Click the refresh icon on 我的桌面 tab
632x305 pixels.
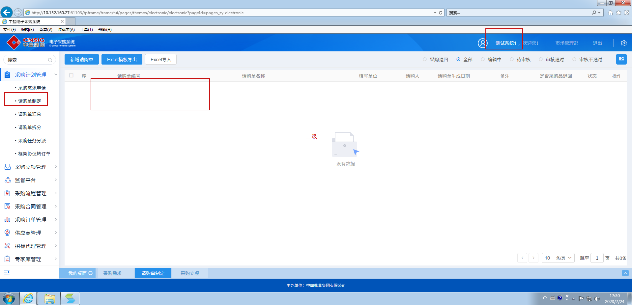click(91, 273)
